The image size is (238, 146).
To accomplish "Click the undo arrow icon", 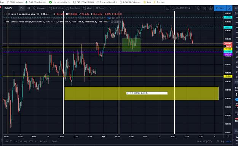I will (x=110, y=8).
